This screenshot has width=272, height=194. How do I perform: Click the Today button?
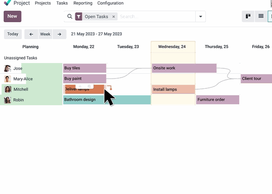click(13, 34)
